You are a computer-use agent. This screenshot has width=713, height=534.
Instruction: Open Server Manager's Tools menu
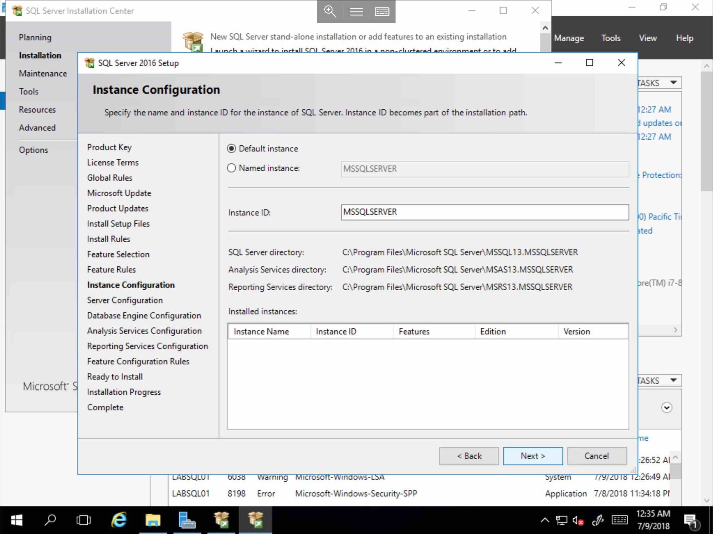pyautogui.click(x=611, y=38)
